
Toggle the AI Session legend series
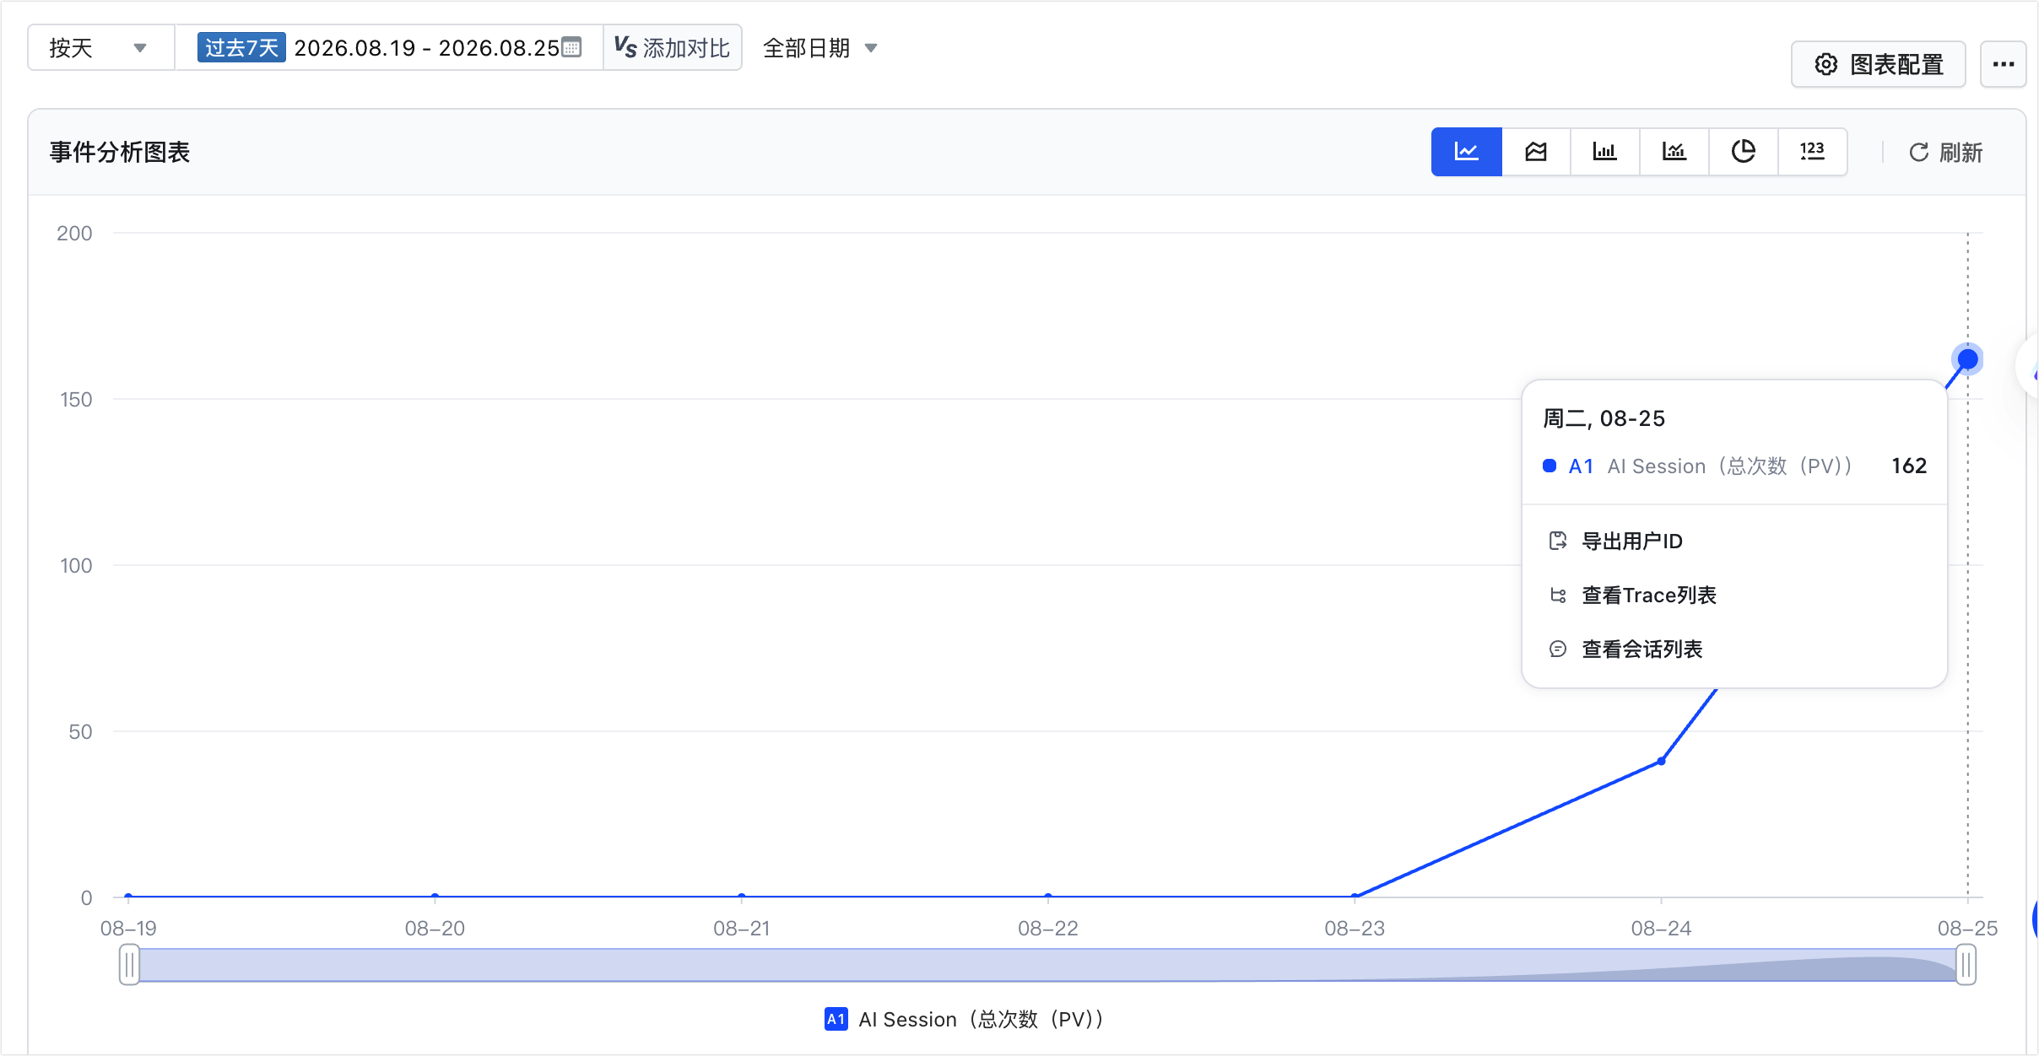click(x=964, y=1020)
